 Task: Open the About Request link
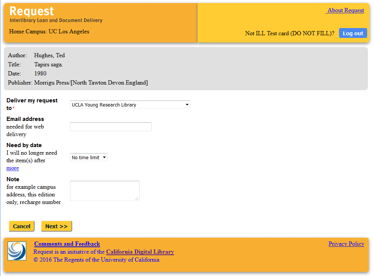(x=345, y=10)
